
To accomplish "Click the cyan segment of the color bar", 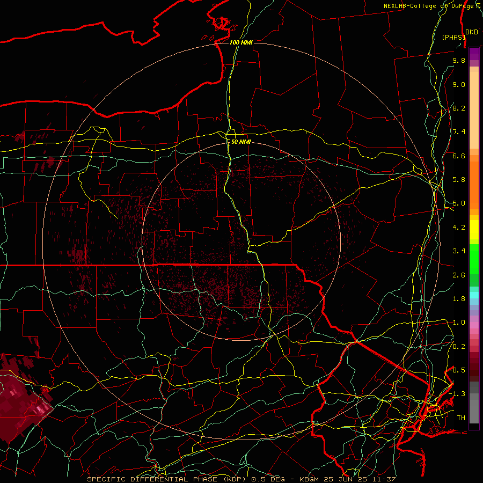I will tap(474, 295).
